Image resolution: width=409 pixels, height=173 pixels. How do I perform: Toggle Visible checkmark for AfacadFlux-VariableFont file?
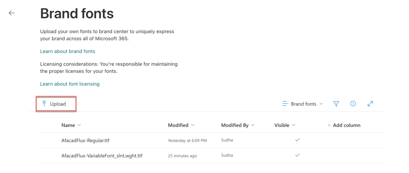tap(297, 155)
